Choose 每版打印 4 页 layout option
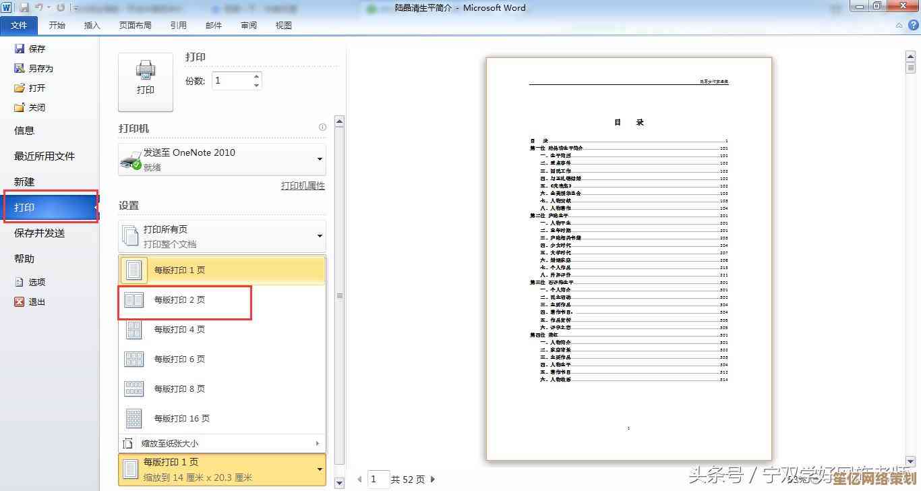The height and width of the screenshot is (491, 921). pyautogui.click(x=179, y=330)
